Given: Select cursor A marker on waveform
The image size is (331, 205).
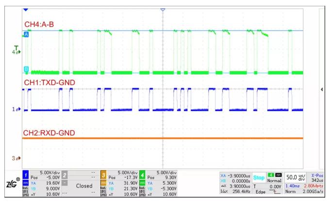Looking at the screenshot, I should (26, 34).
